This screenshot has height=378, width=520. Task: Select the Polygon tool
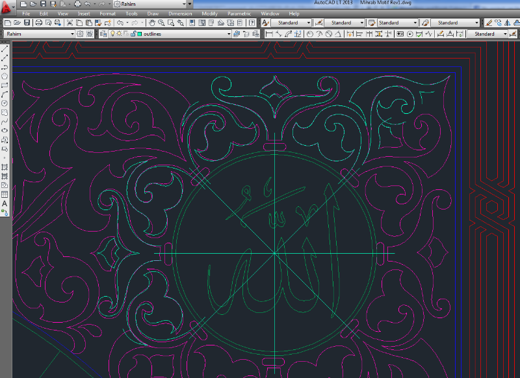pos(5,76)
